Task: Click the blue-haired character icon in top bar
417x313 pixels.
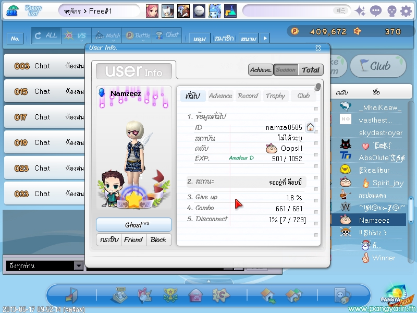Action: pos(215,11)
